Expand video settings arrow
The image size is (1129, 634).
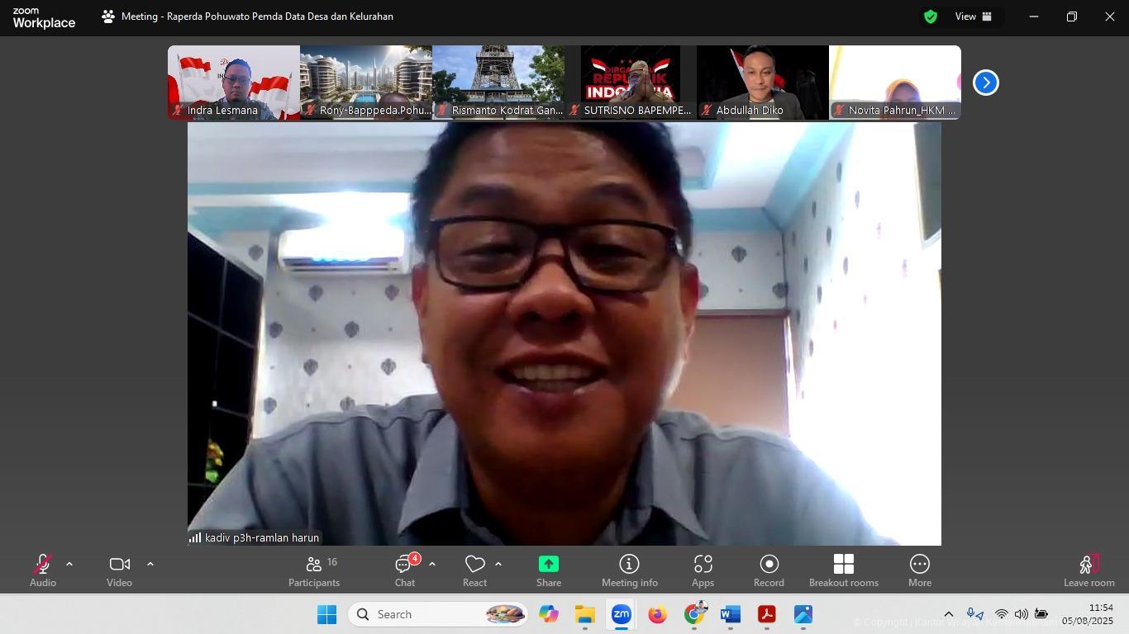pos(150,565)
